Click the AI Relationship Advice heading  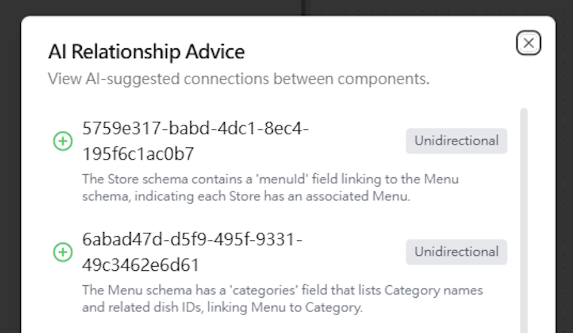tap(147, 51)
